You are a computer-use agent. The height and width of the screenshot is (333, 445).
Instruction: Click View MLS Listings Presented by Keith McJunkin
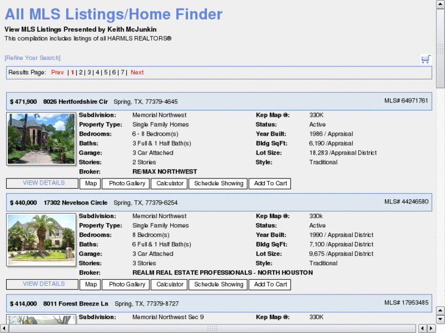click(x=80, y=29)
